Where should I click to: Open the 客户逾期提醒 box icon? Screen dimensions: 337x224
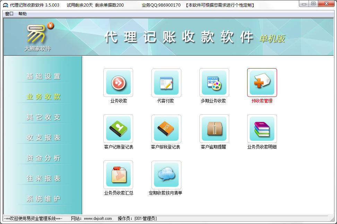point(214,128)
